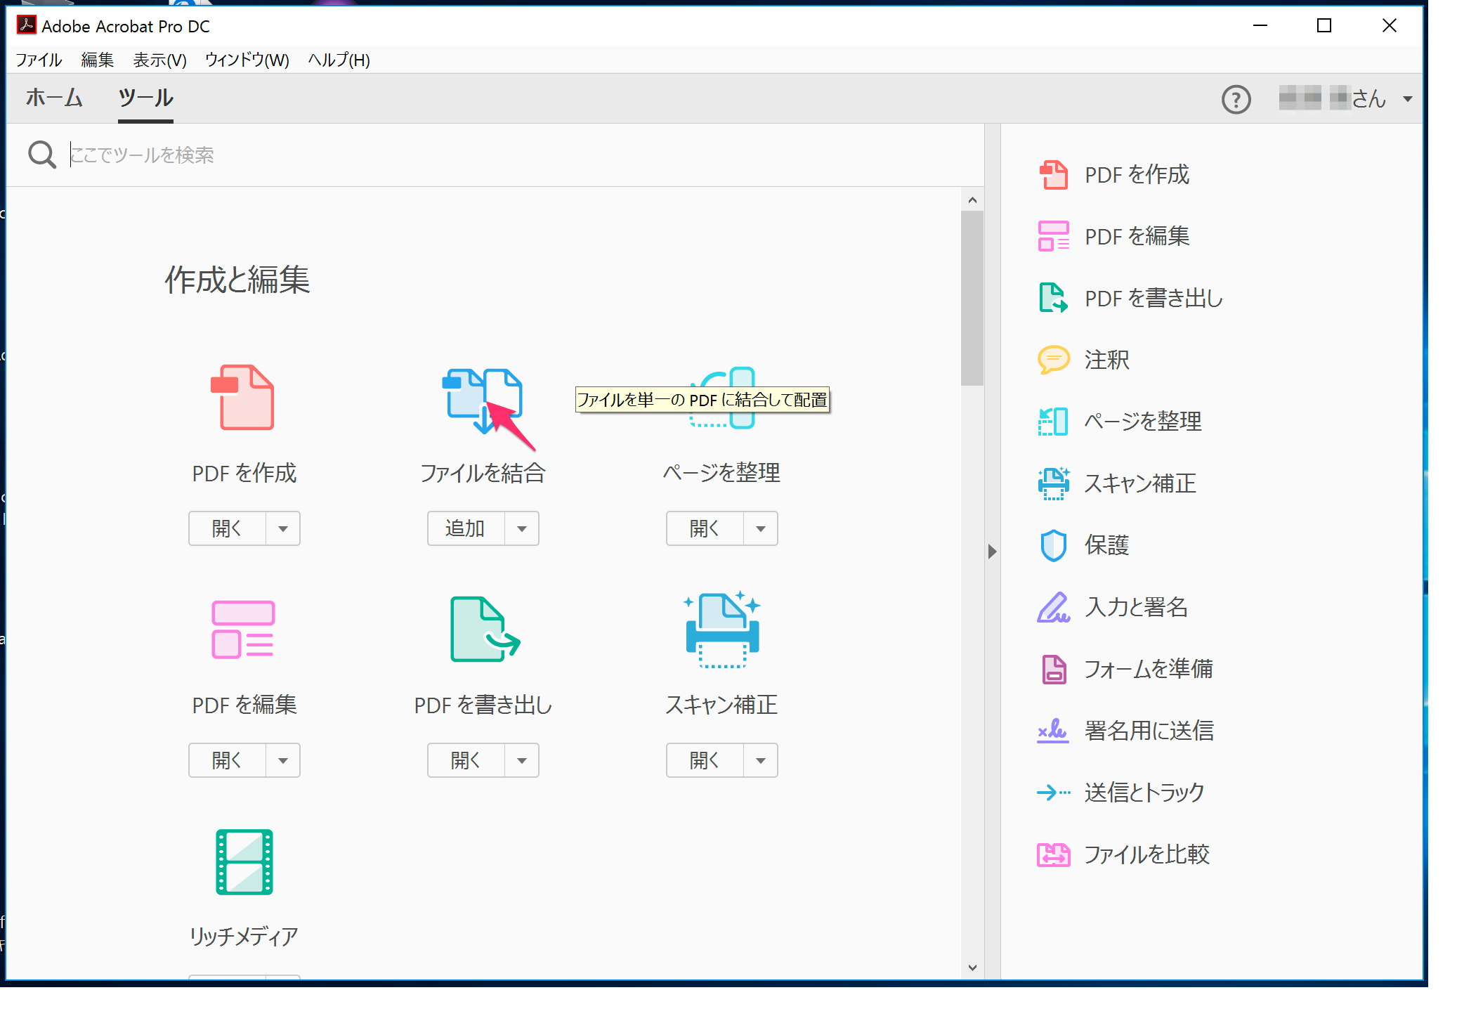Collapse right pane using the triangle handle
This screenshot has width=1457, height=1016.
(x=992, y=552)
